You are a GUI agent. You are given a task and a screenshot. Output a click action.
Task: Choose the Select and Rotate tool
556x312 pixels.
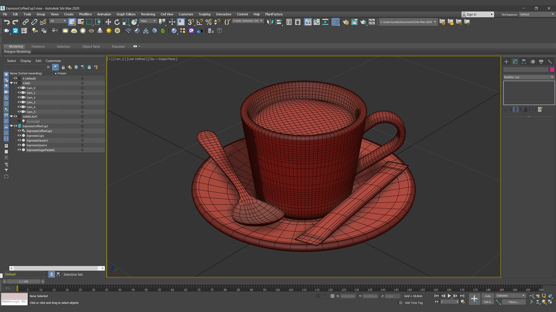click(117, 22)
